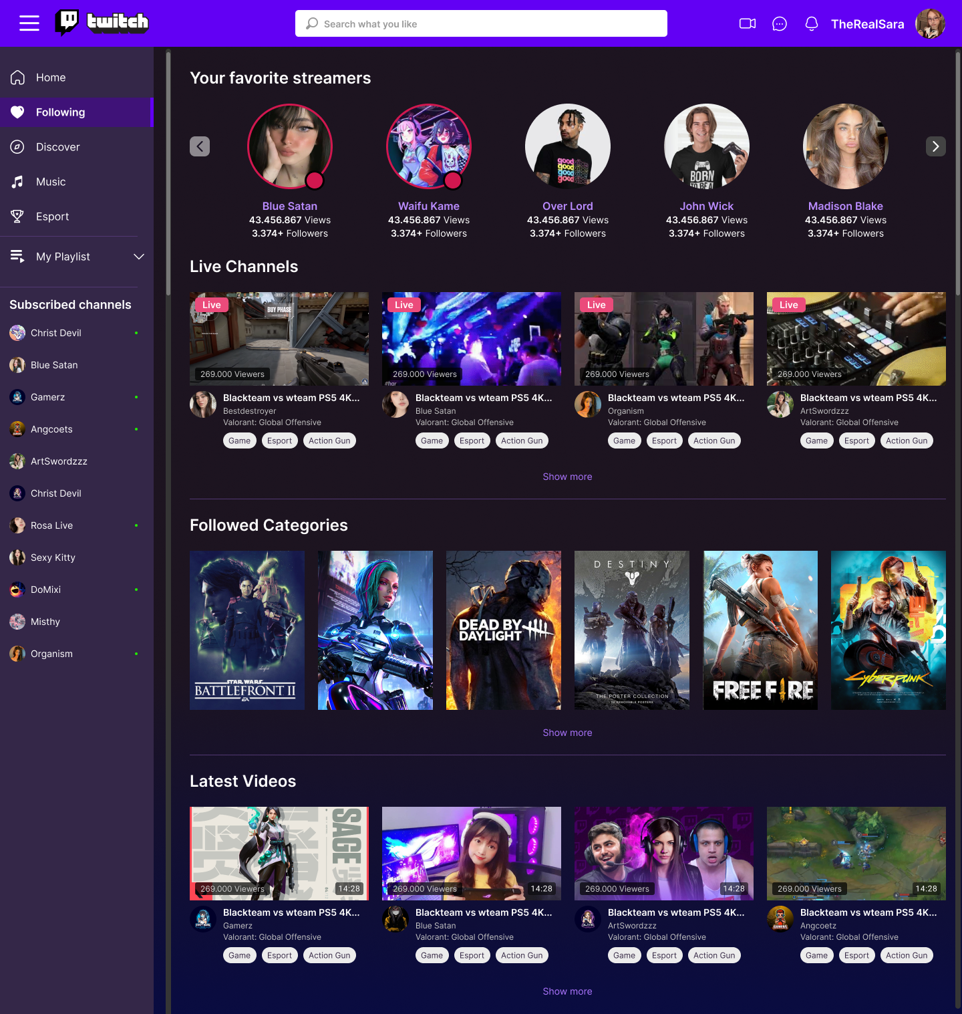
Task: Open the DJ mixer live stream thumbnail
Action: [856, 339]
